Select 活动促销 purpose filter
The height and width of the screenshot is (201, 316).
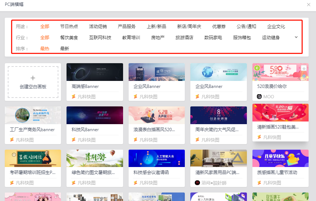(x=98, y=27)
